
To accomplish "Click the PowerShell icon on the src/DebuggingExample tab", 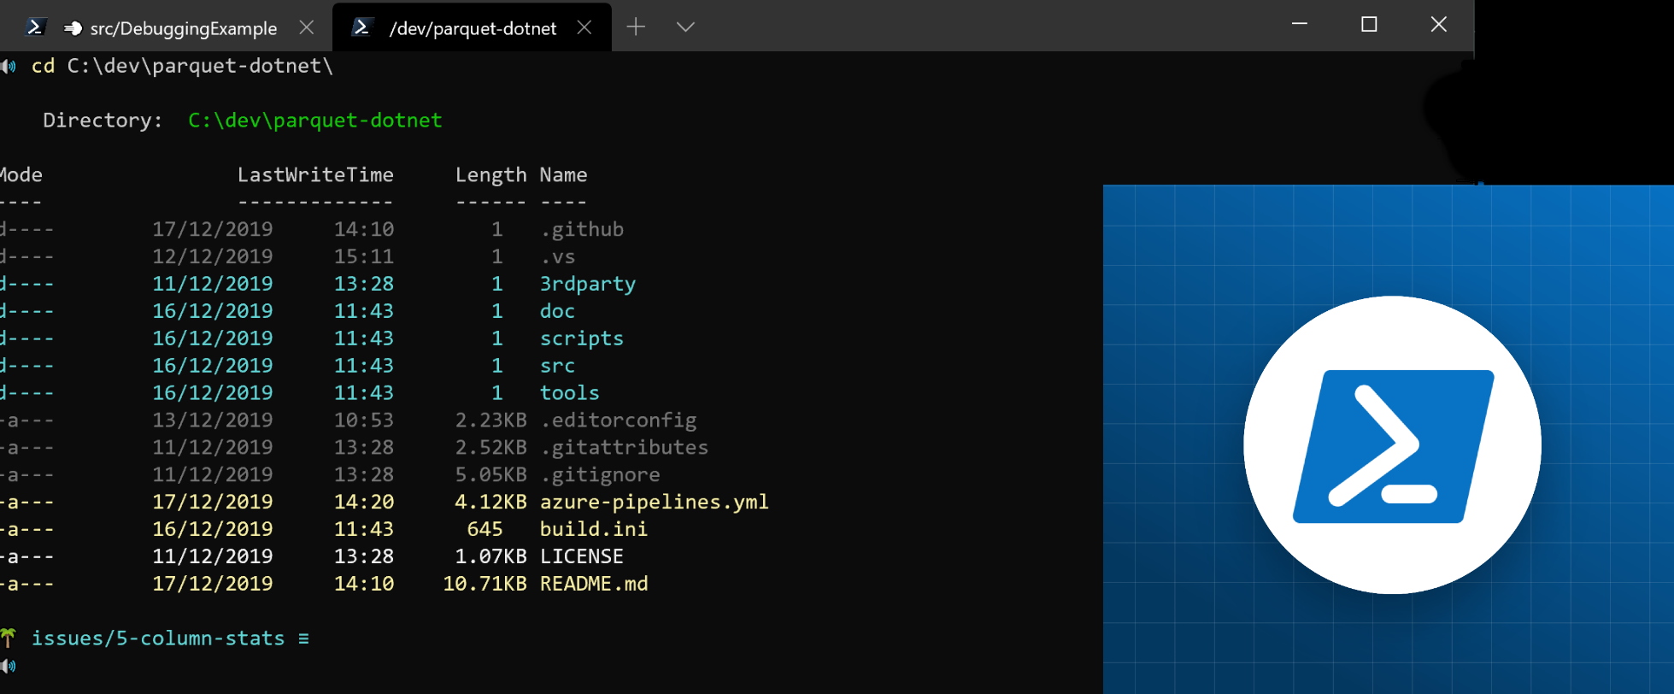I will coord(35,27).
